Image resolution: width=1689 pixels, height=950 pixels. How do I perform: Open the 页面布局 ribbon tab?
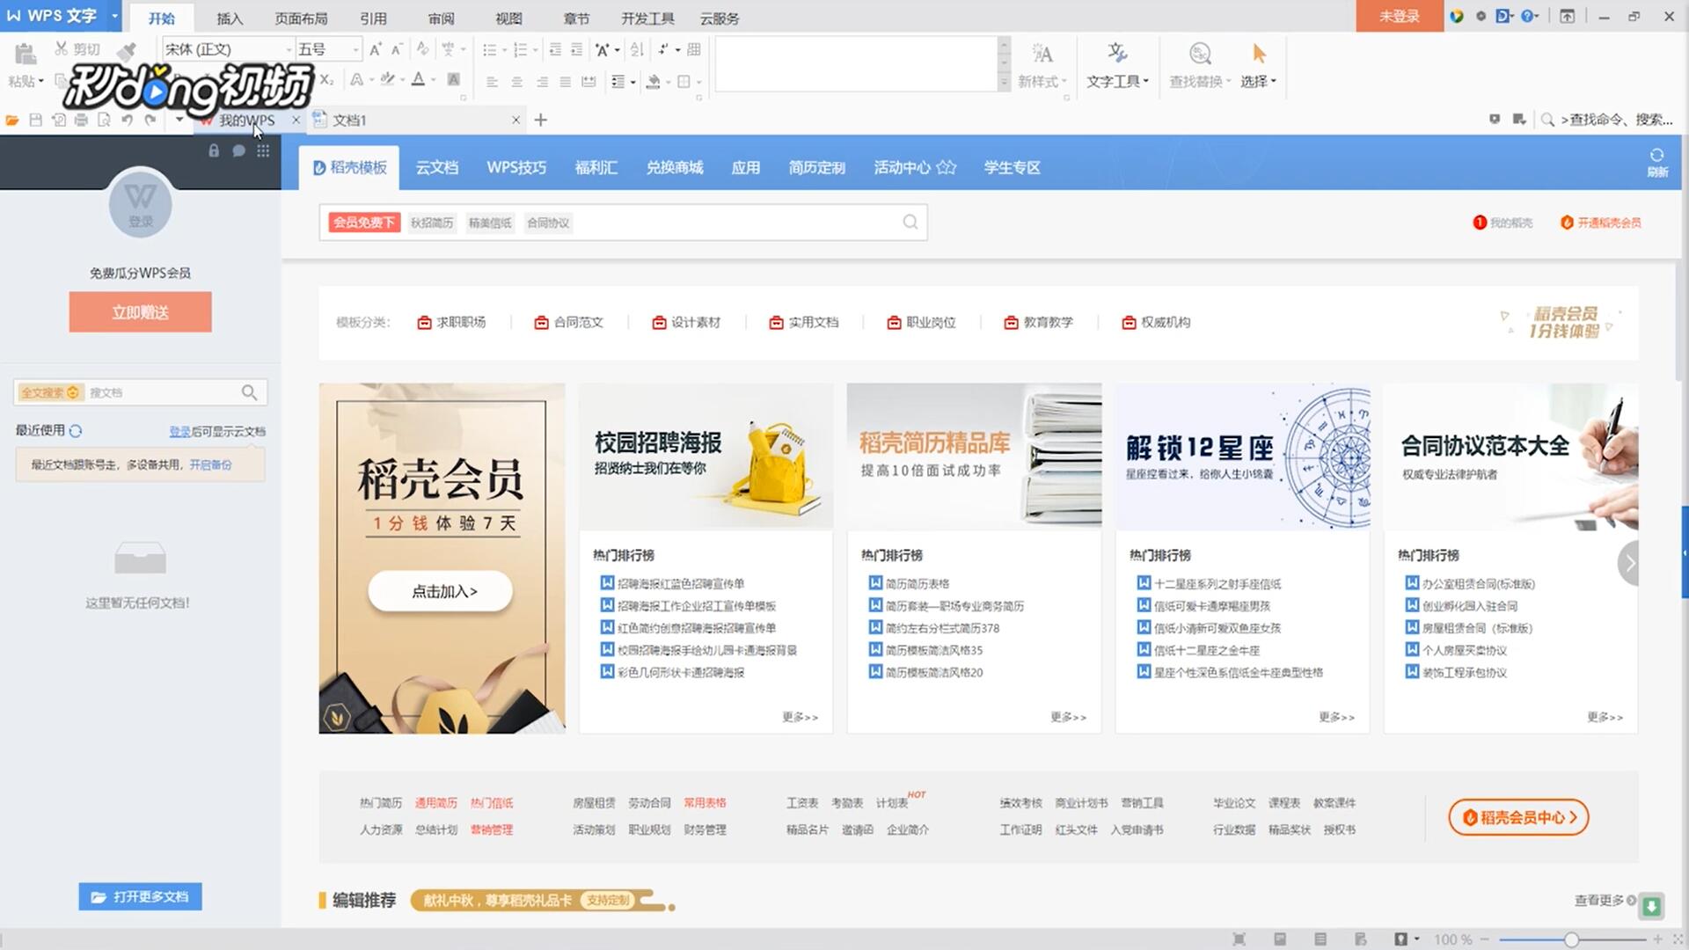301,18
